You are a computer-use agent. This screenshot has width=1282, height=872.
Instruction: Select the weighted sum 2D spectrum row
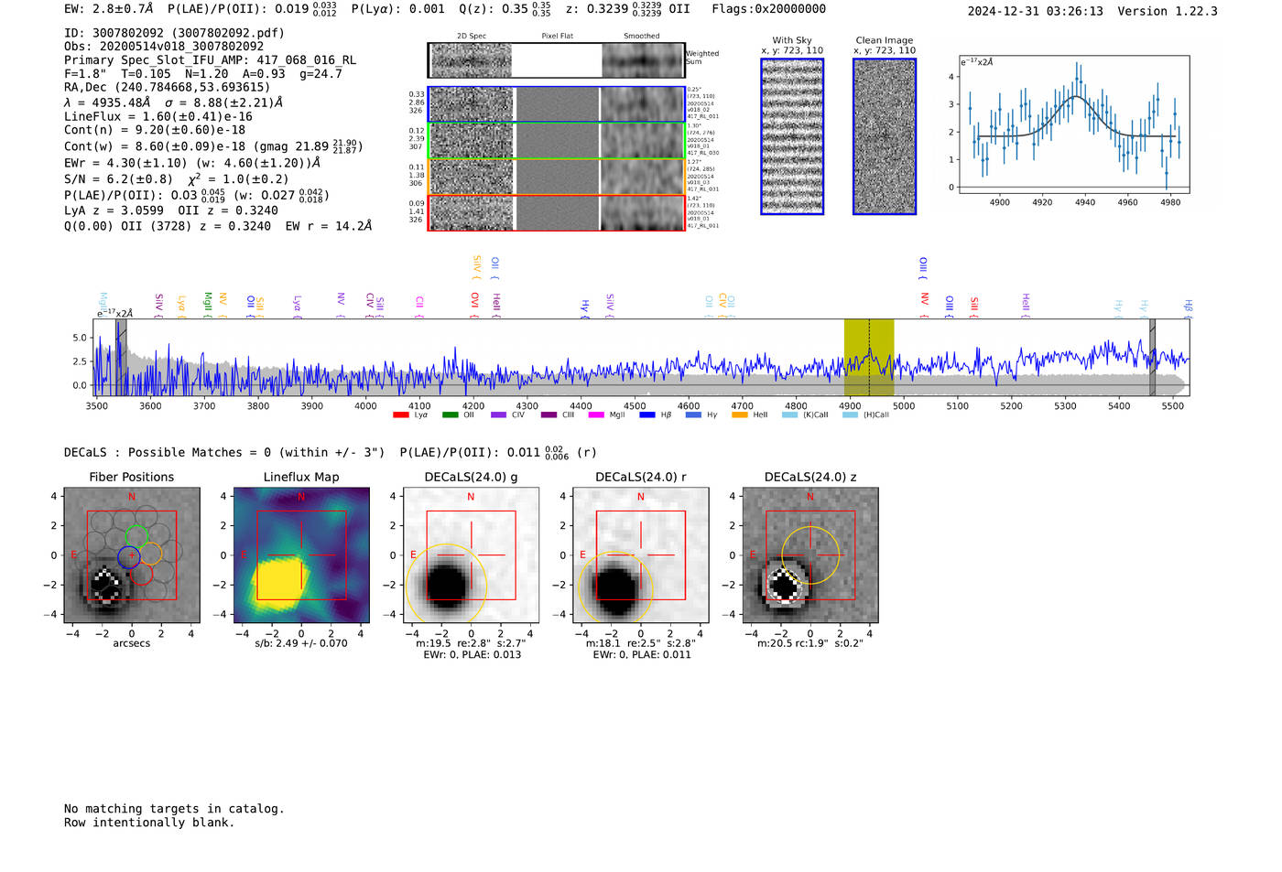(556, 60)
